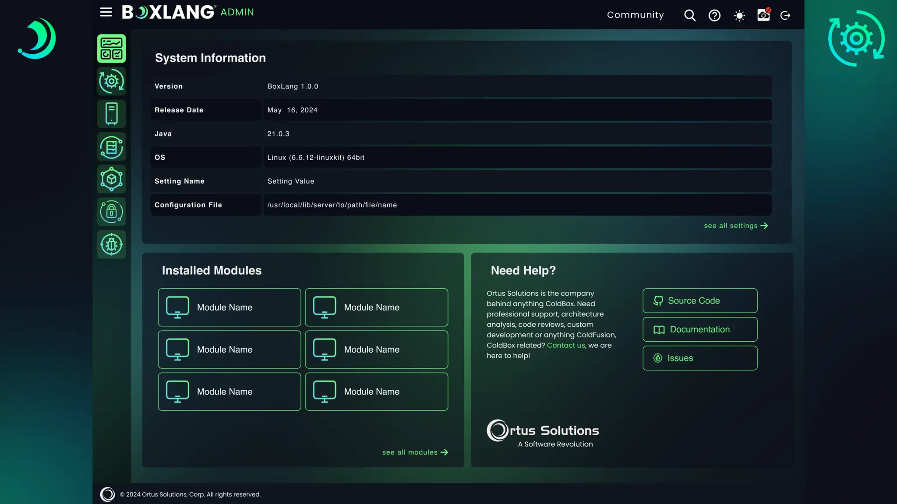This screenshot has width=897, height=504.
Task: Click the search magnifier icon
Action: tap(689, 15)
